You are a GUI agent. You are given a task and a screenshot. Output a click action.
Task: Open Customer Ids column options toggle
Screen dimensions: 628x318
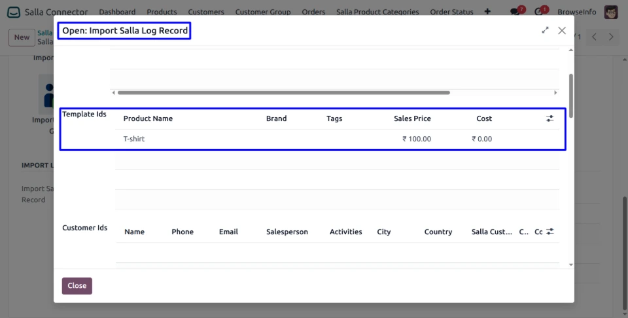tap(550, 232)
